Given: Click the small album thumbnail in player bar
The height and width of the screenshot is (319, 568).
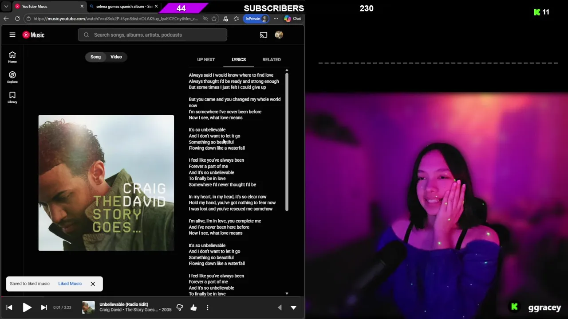Looking at the screenshot, I should tap(88, 307).
